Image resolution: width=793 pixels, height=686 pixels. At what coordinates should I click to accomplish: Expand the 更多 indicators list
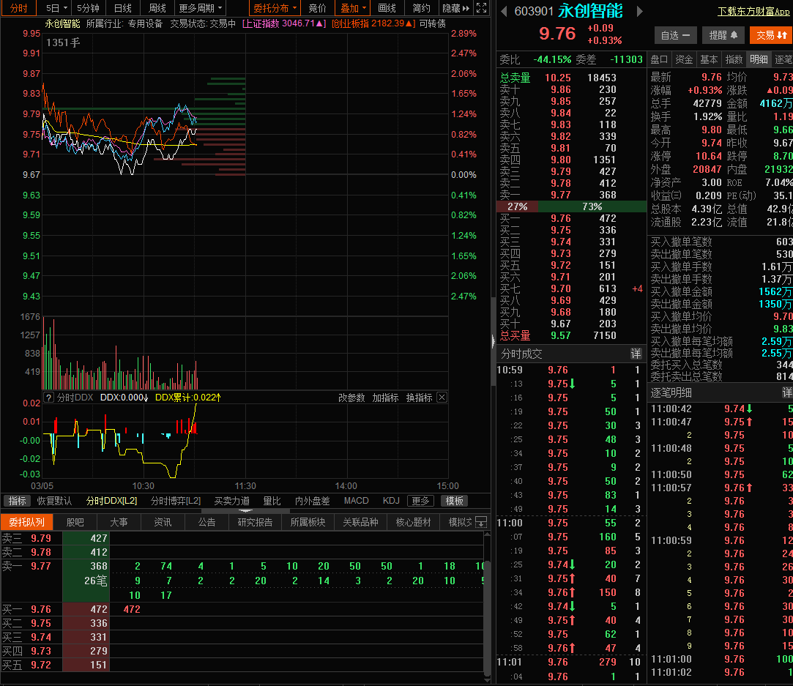click(420, 501)
